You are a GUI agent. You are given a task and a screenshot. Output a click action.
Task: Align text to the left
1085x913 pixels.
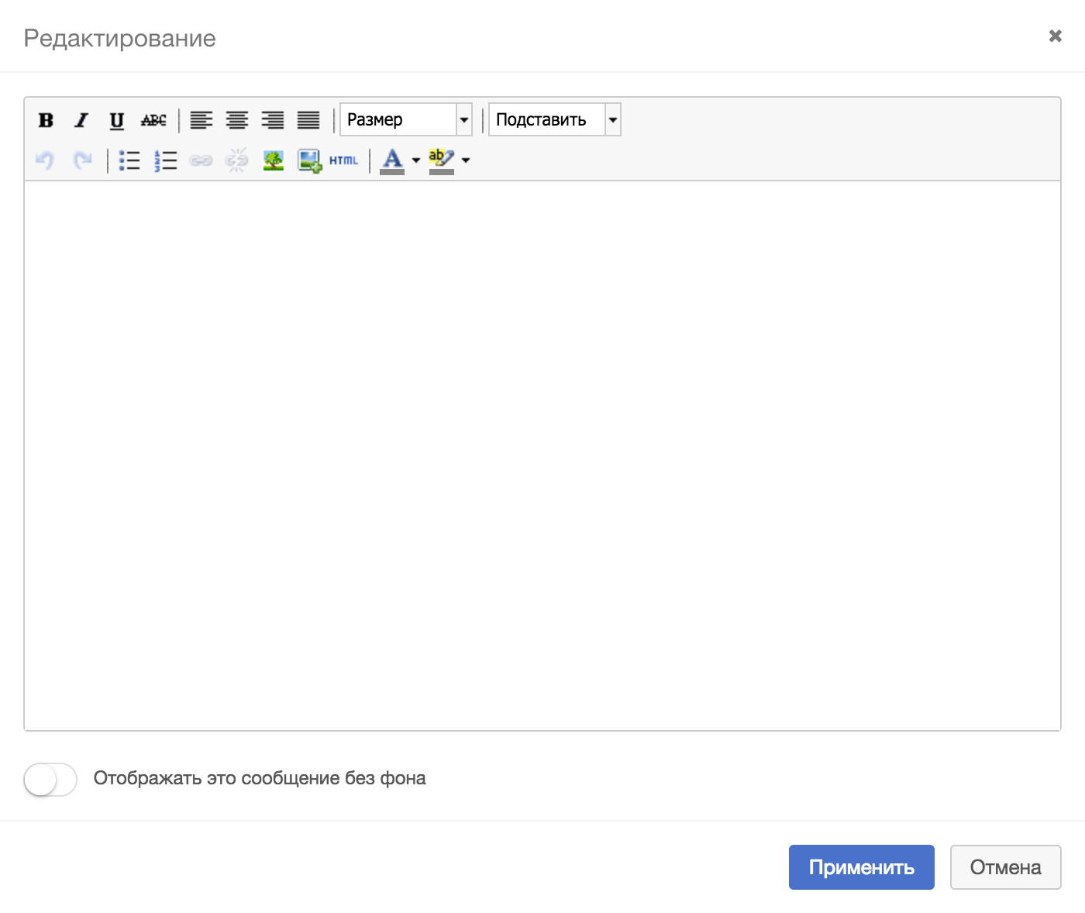[201, 120]
